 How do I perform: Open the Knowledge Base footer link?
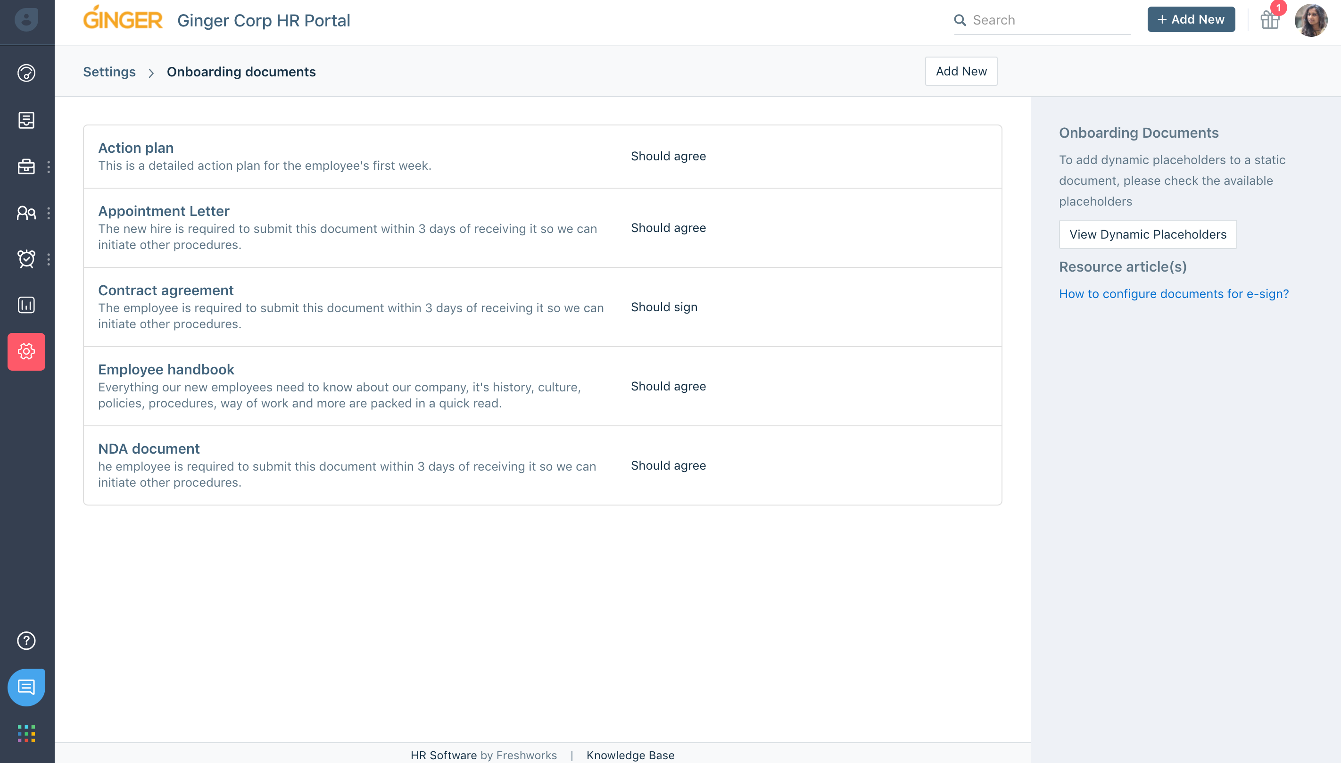[630, 755]
